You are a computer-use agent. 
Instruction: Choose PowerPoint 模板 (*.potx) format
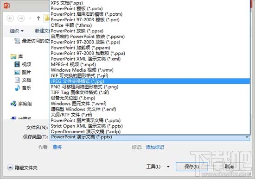pos(150,8)
